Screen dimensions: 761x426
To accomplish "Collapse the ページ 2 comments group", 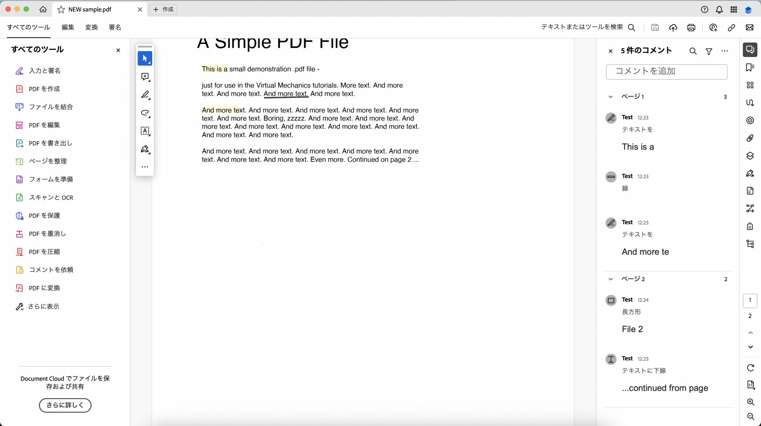I will (x=610, y=279).
